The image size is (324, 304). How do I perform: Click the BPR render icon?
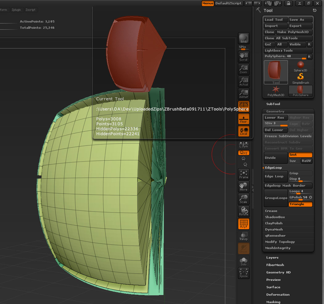coord(244,38)
